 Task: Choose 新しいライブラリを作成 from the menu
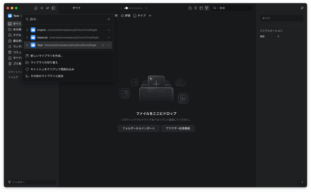coord(47,56)
